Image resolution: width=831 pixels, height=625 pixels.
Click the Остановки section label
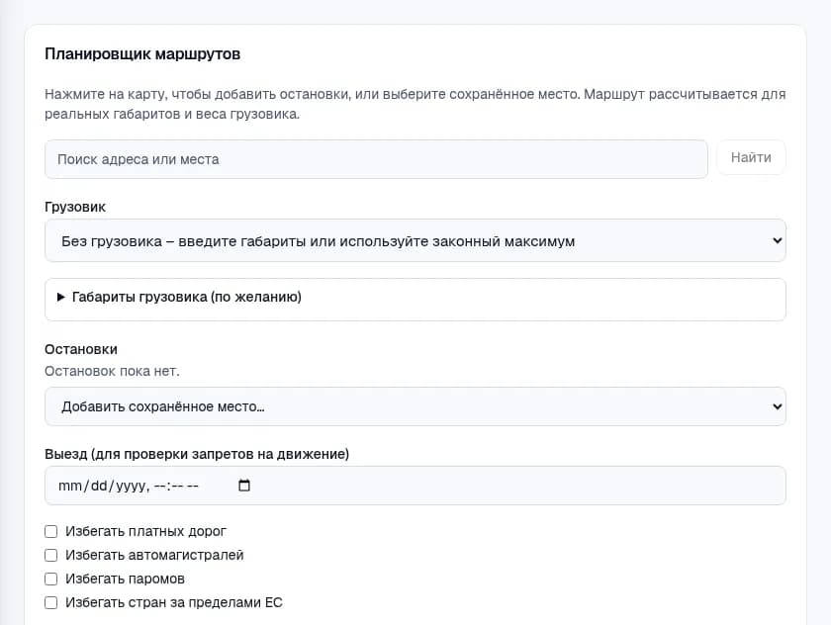click(81, 349)
